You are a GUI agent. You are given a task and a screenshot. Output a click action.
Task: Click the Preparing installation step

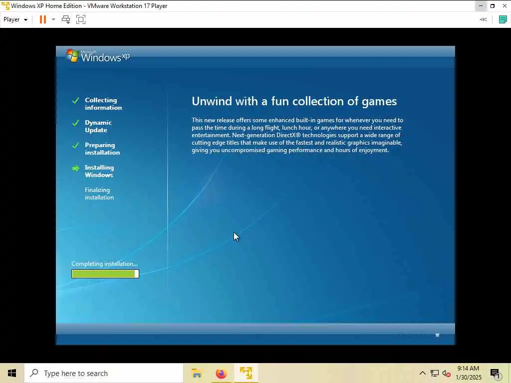(x=102, y=149)
